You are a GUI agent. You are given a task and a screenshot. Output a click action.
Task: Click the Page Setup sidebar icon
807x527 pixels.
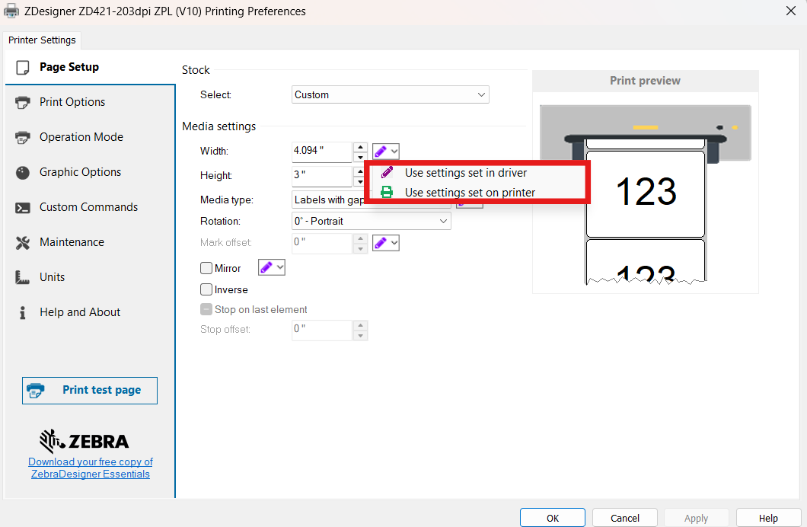(x=23, y=67)
